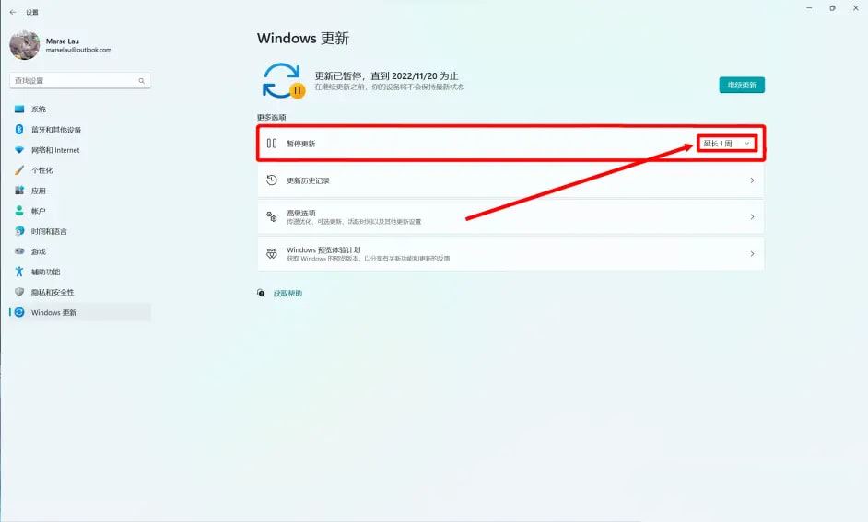The height and width of the screenshot is (522, 868).
Task: Click the 网络和 Internet wifi icon
Action: pyautogui.click(x=19, y=150)
